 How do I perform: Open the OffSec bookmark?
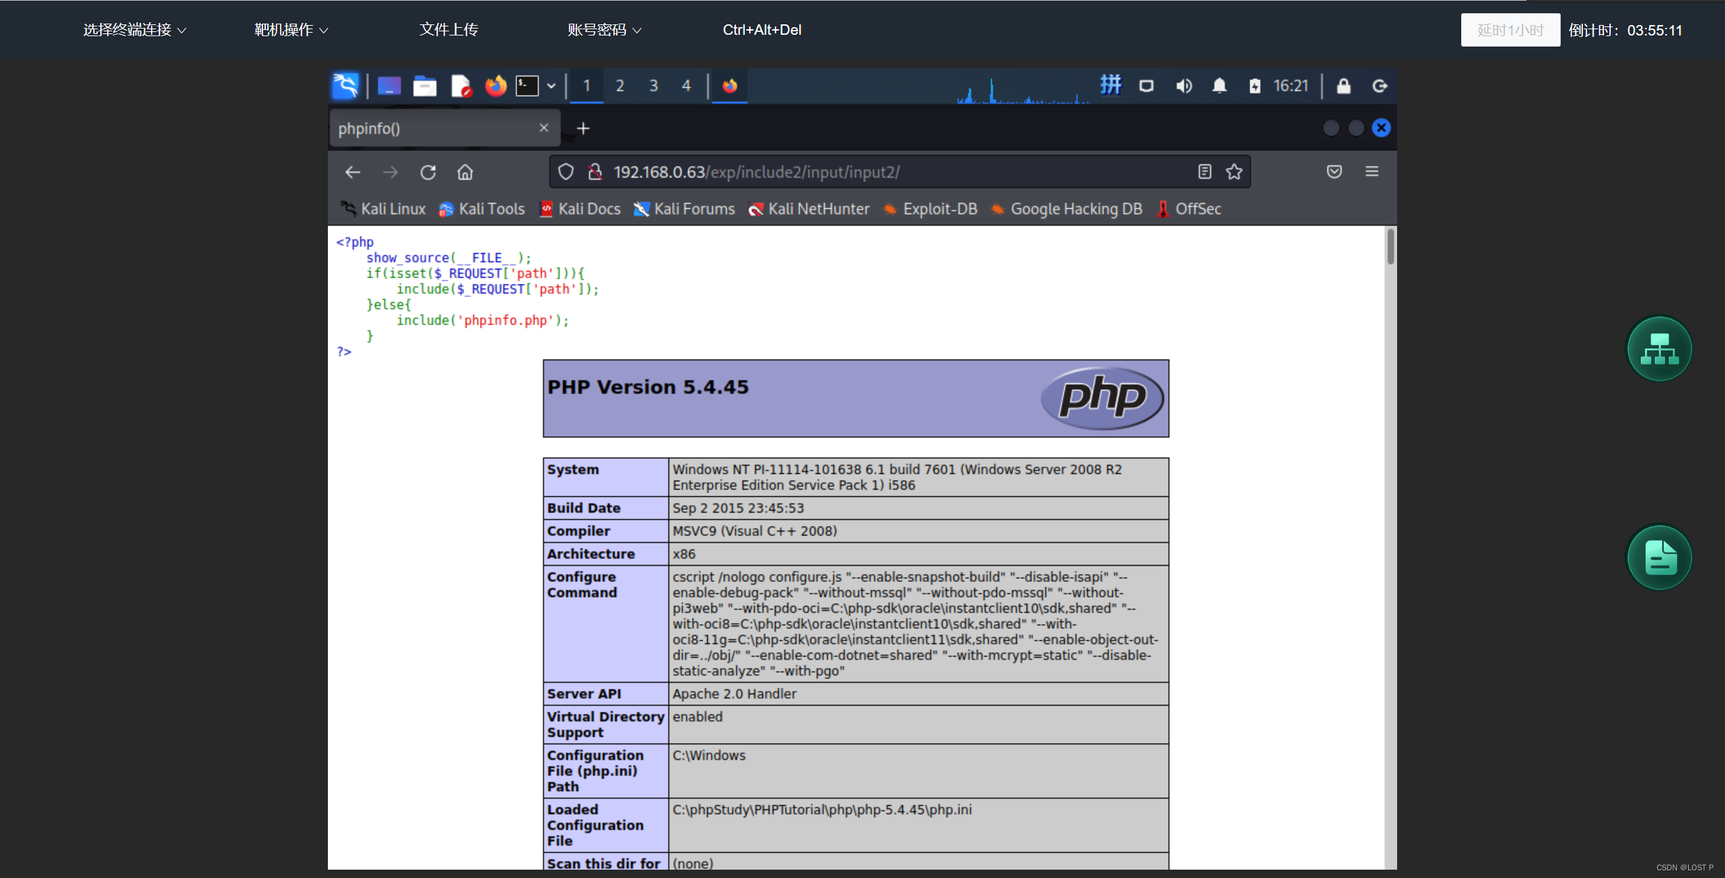(1189, 209)
